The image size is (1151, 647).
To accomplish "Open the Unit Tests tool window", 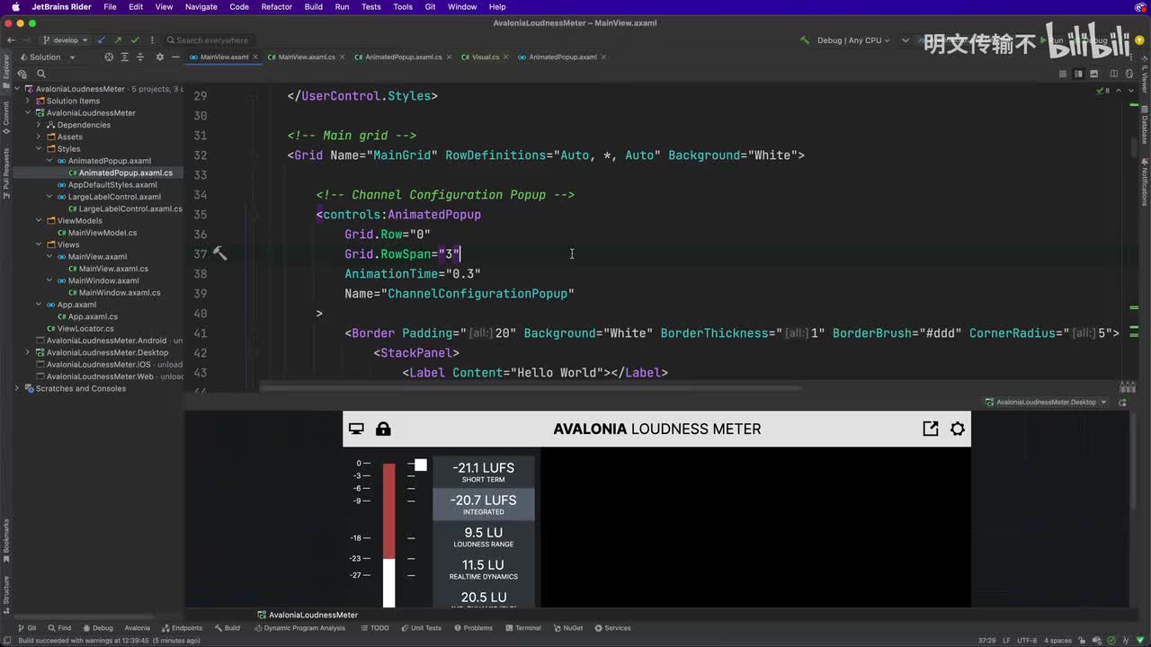I will (421, 628).
